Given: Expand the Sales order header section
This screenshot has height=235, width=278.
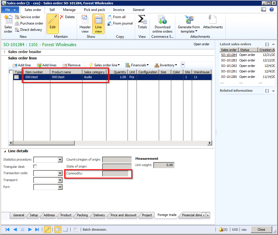Looking at the screenshot, I should [x=5, y=52].
